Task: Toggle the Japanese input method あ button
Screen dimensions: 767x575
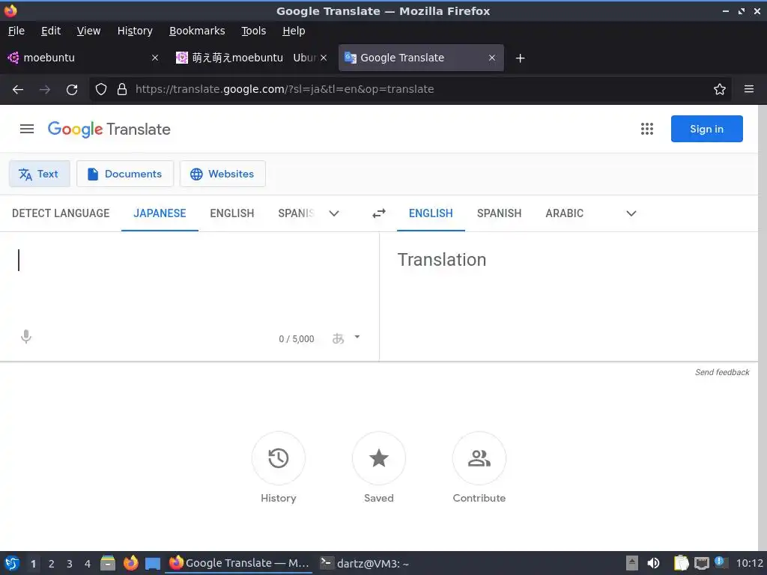Action: click(x=338, y=338)
